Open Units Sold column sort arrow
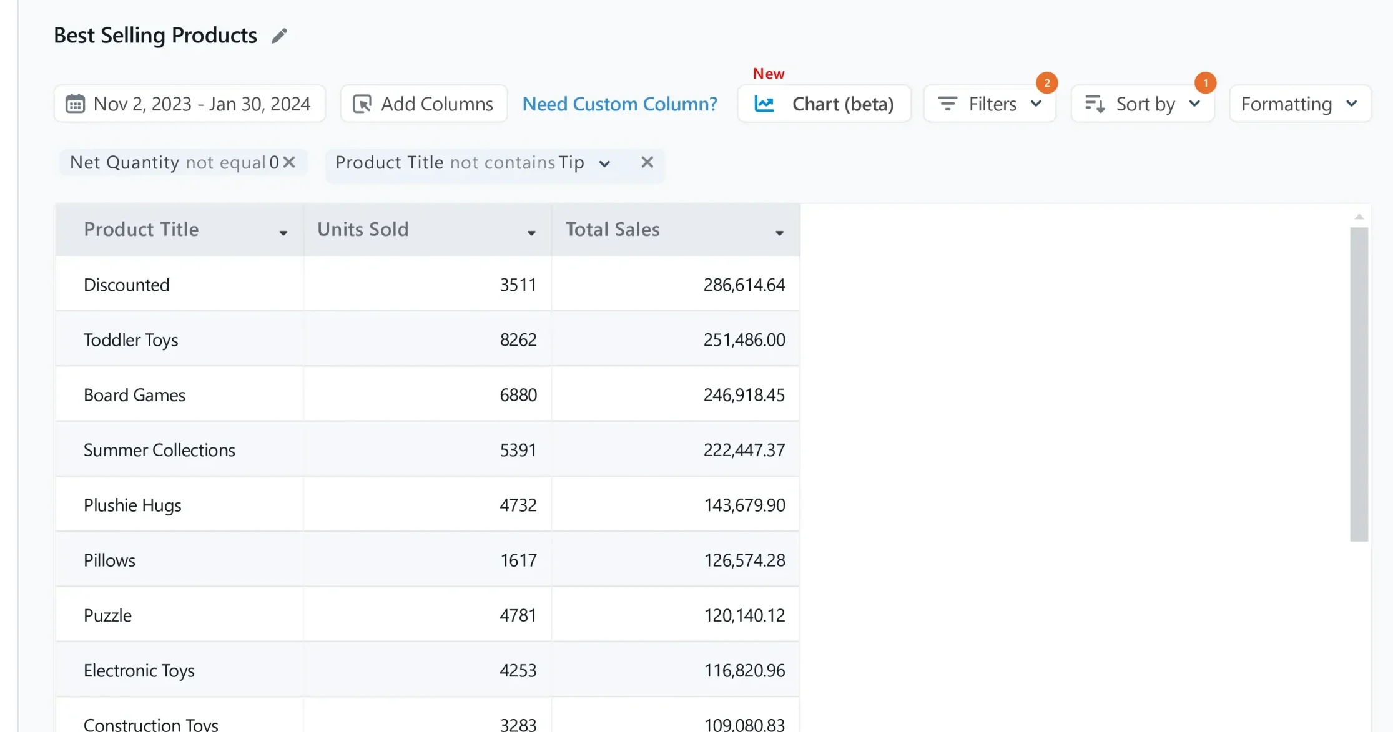 click(531, 232)
